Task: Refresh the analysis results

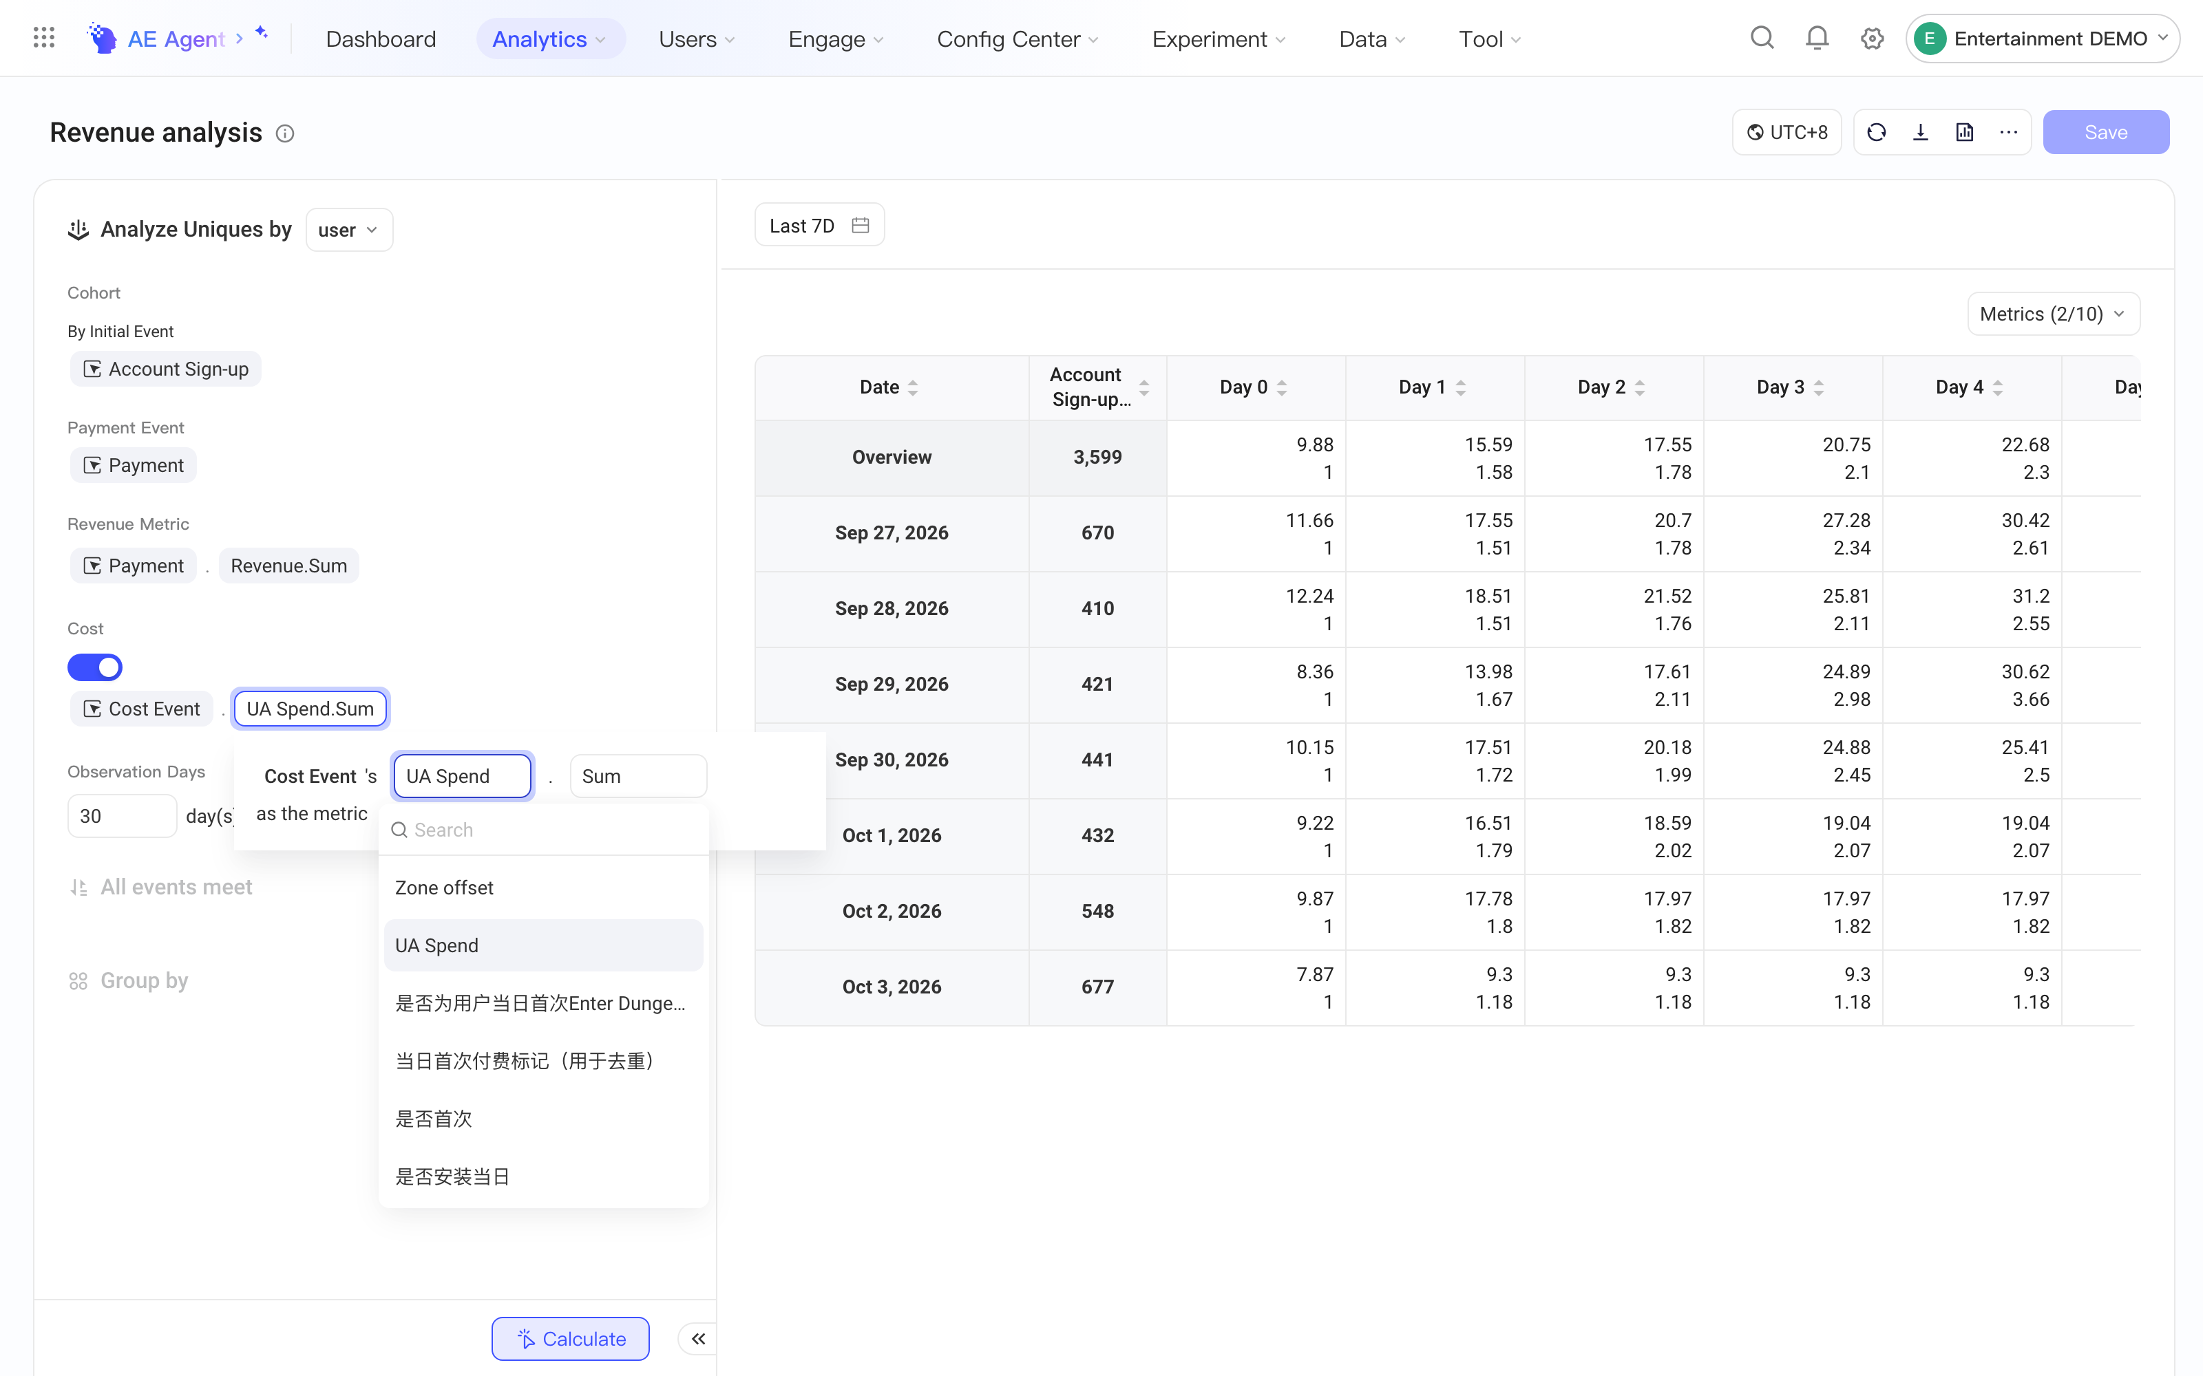Action: point(1876,132)
